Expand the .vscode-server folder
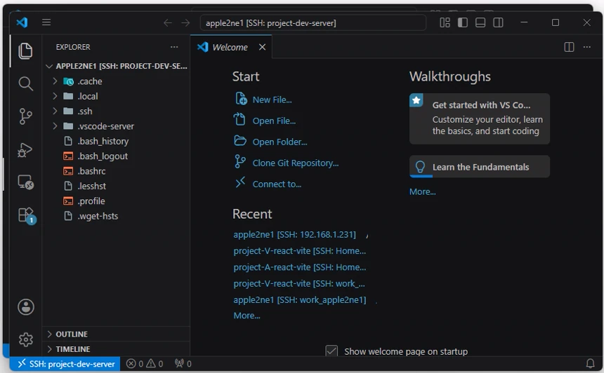Screen dimensions: 604x373 [x=117, y=126]
